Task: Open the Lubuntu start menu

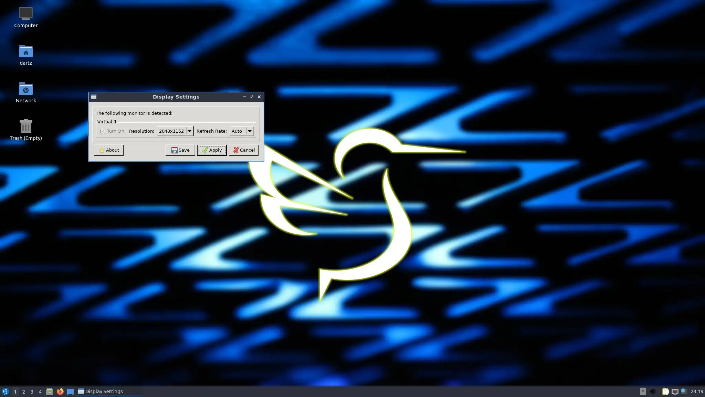Action: click(x=5, y=391)
